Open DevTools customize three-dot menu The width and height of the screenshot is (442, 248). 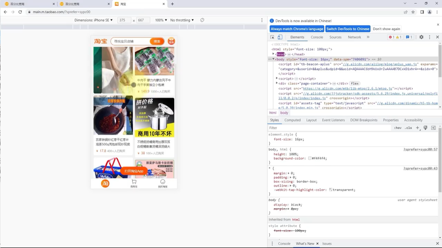pos(430,37)
